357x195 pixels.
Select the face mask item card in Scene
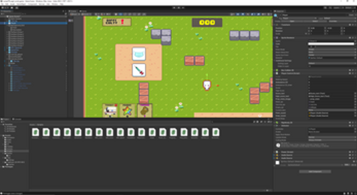(x=139, y=54)
